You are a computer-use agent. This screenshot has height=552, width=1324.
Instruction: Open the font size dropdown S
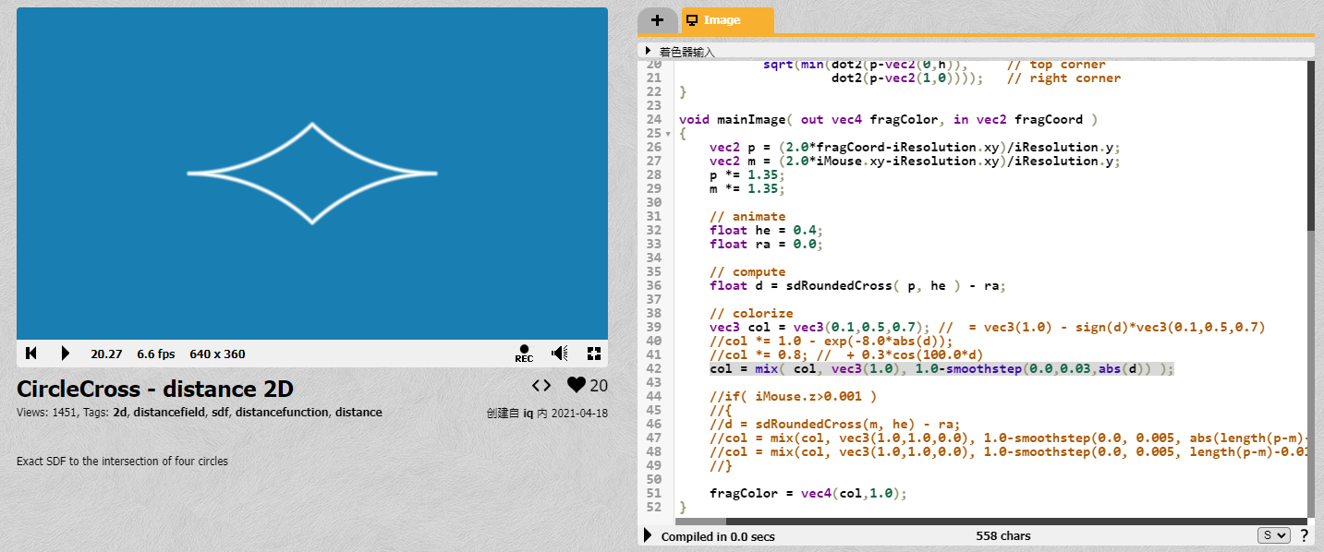pos(1273,535)
